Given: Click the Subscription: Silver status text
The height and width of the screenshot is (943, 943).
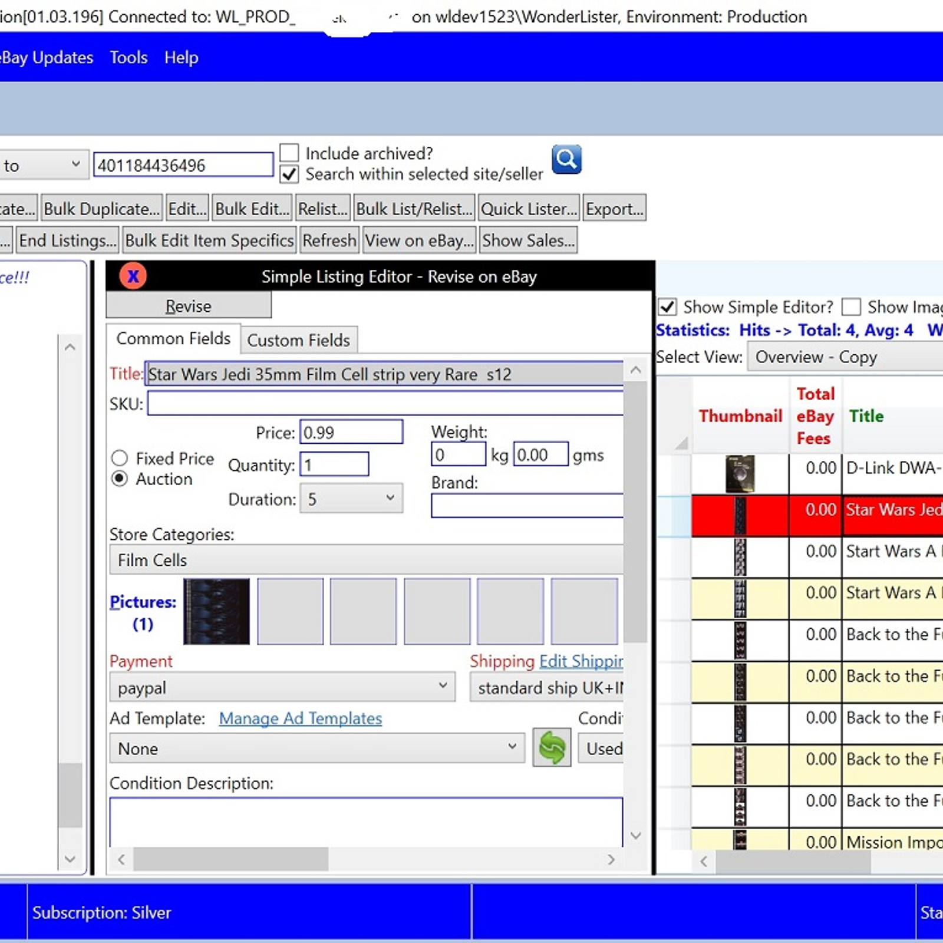Looking at the screenshot, I should coord(101,912).
